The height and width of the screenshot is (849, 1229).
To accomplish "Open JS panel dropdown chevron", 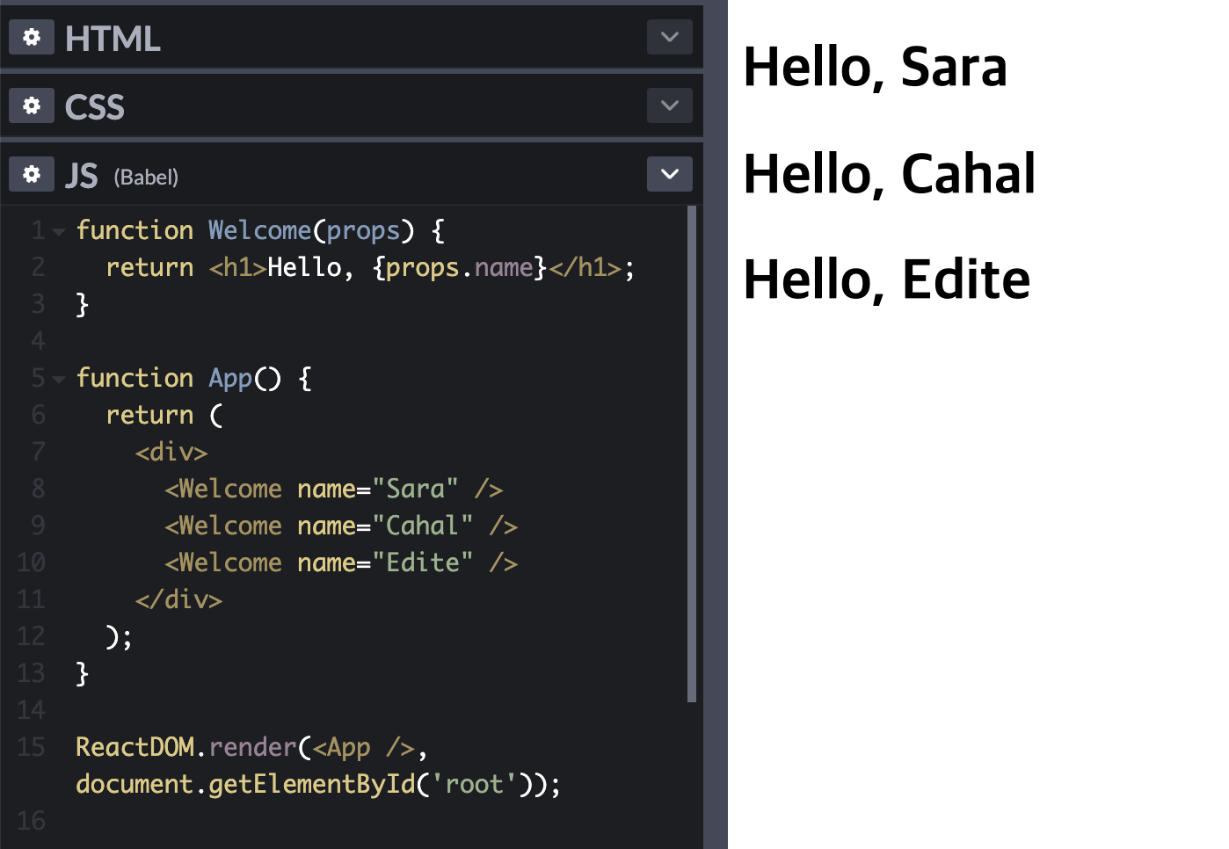I will coord(670,174).
